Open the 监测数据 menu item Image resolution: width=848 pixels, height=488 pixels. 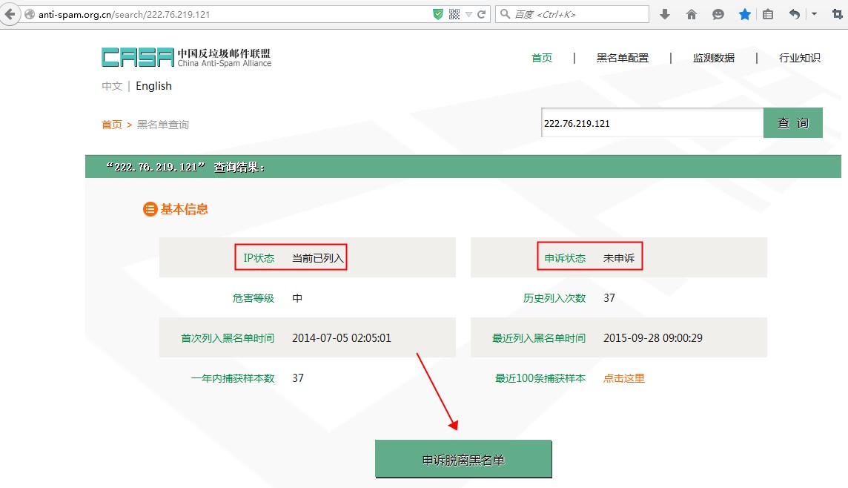(713, 58)
